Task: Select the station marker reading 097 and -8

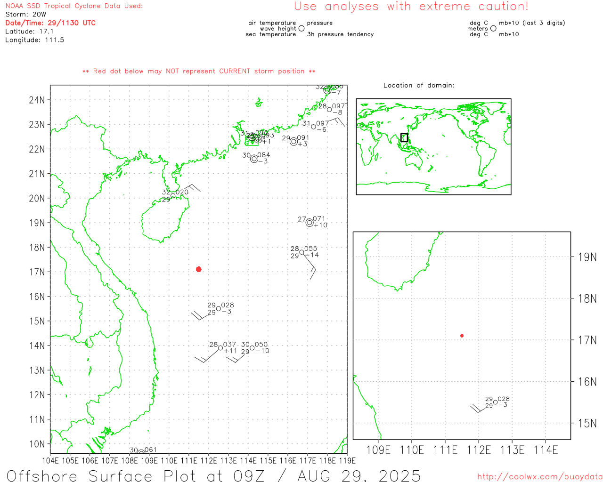Action: coord(329,110)
